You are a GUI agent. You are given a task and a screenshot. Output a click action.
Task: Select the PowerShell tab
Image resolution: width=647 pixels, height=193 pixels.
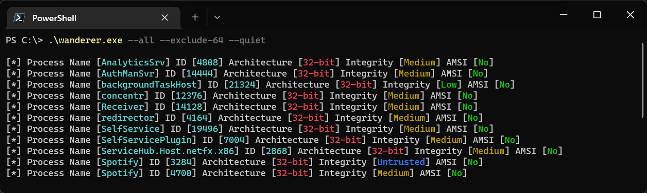pyautogui.click(x=91, y=18)
